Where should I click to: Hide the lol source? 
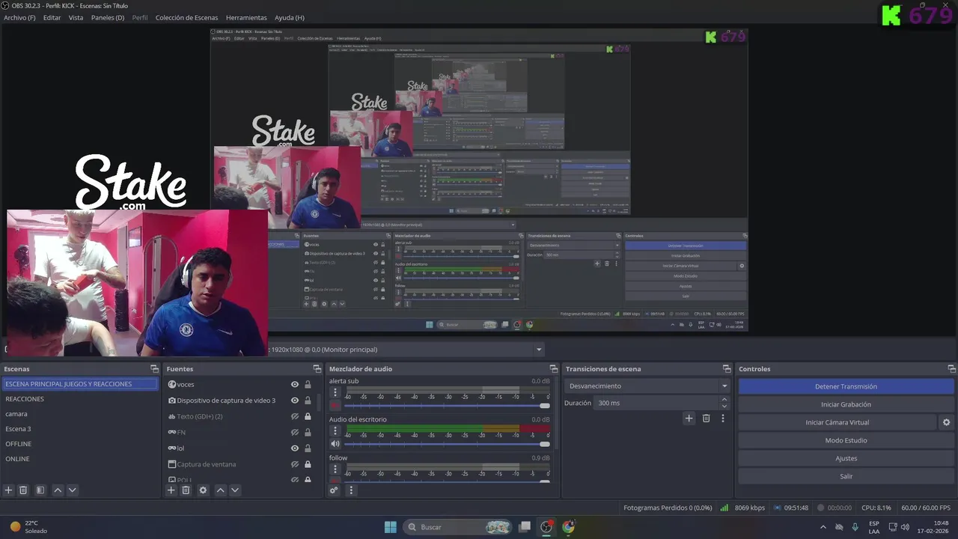tap(295, 448)
